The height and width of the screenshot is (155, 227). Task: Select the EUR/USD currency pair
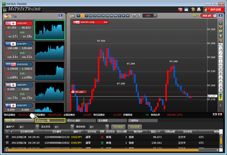[19, 64]
